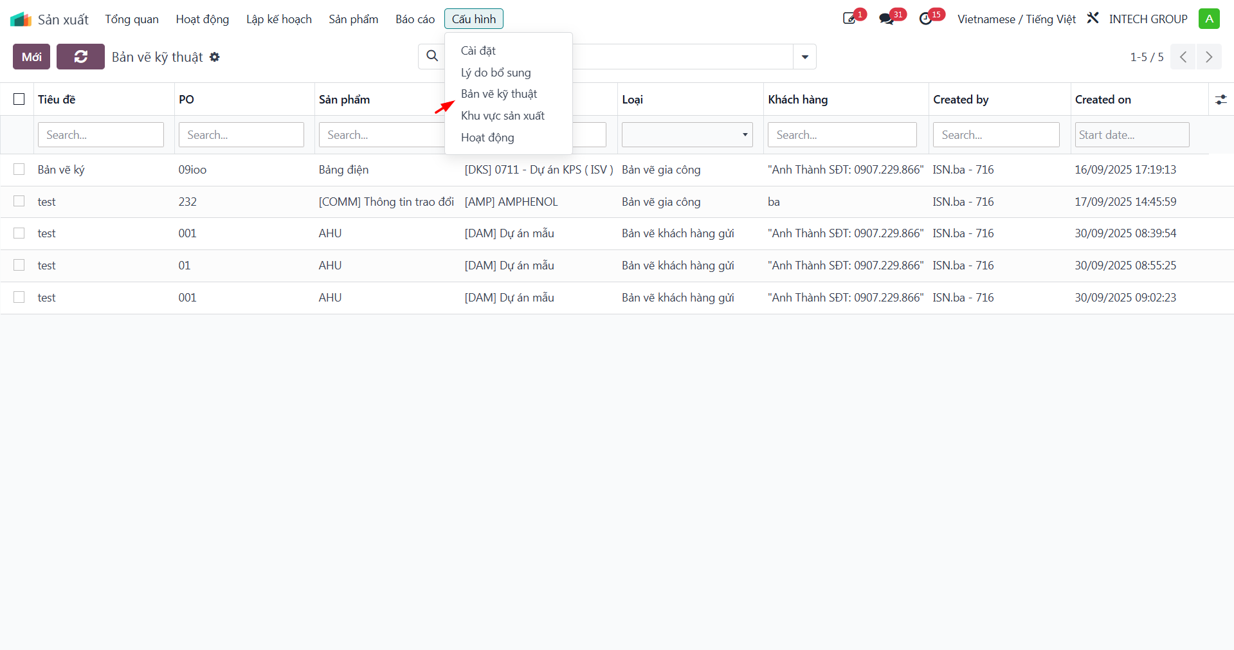Open the Báo cáo menu

pyautogui.click(x=415, y=19)
